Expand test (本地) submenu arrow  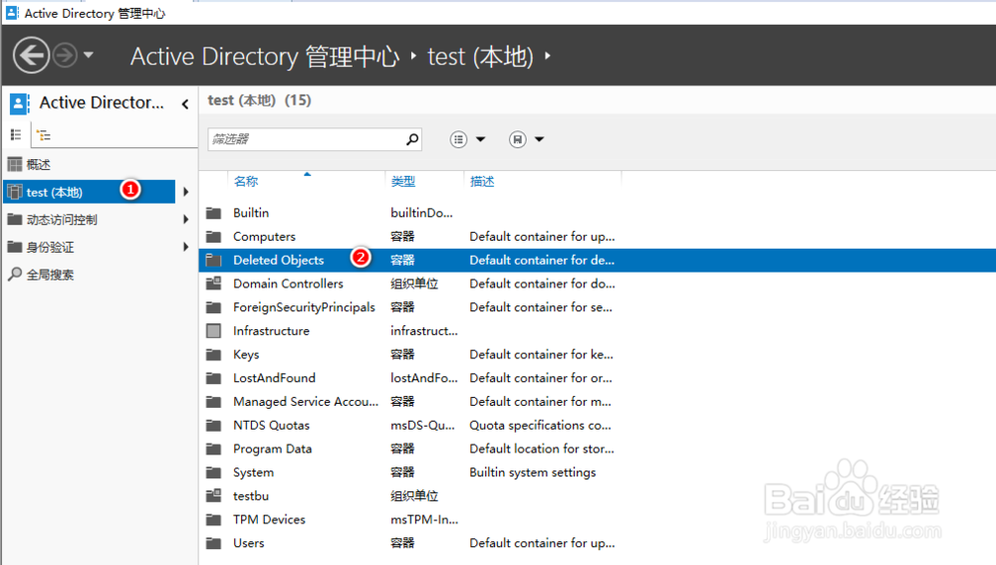coord(185,192)
